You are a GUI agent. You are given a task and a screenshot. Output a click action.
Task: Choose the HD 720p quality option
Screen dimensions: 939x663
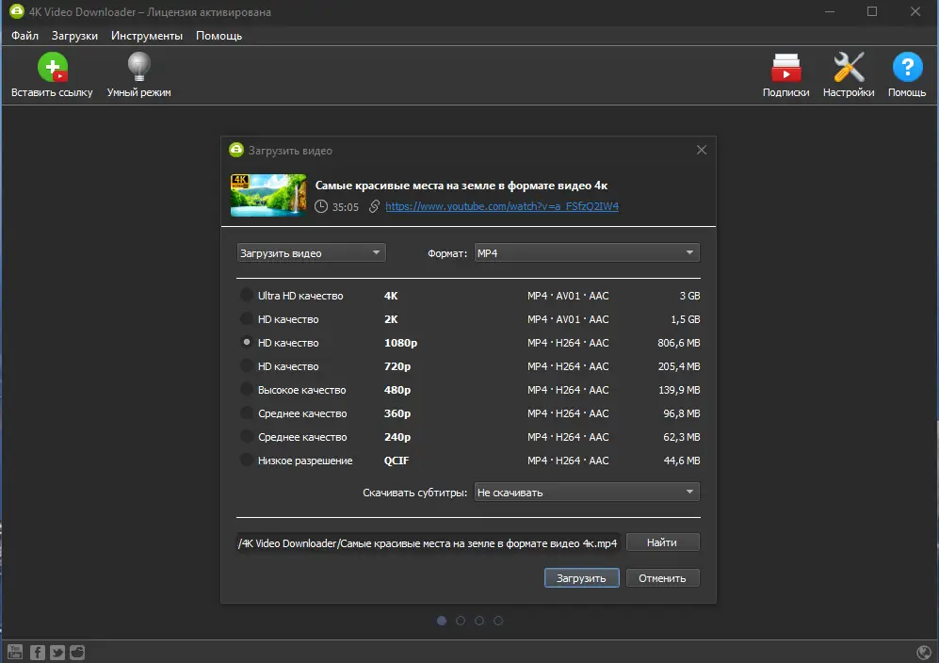point(246,366)
